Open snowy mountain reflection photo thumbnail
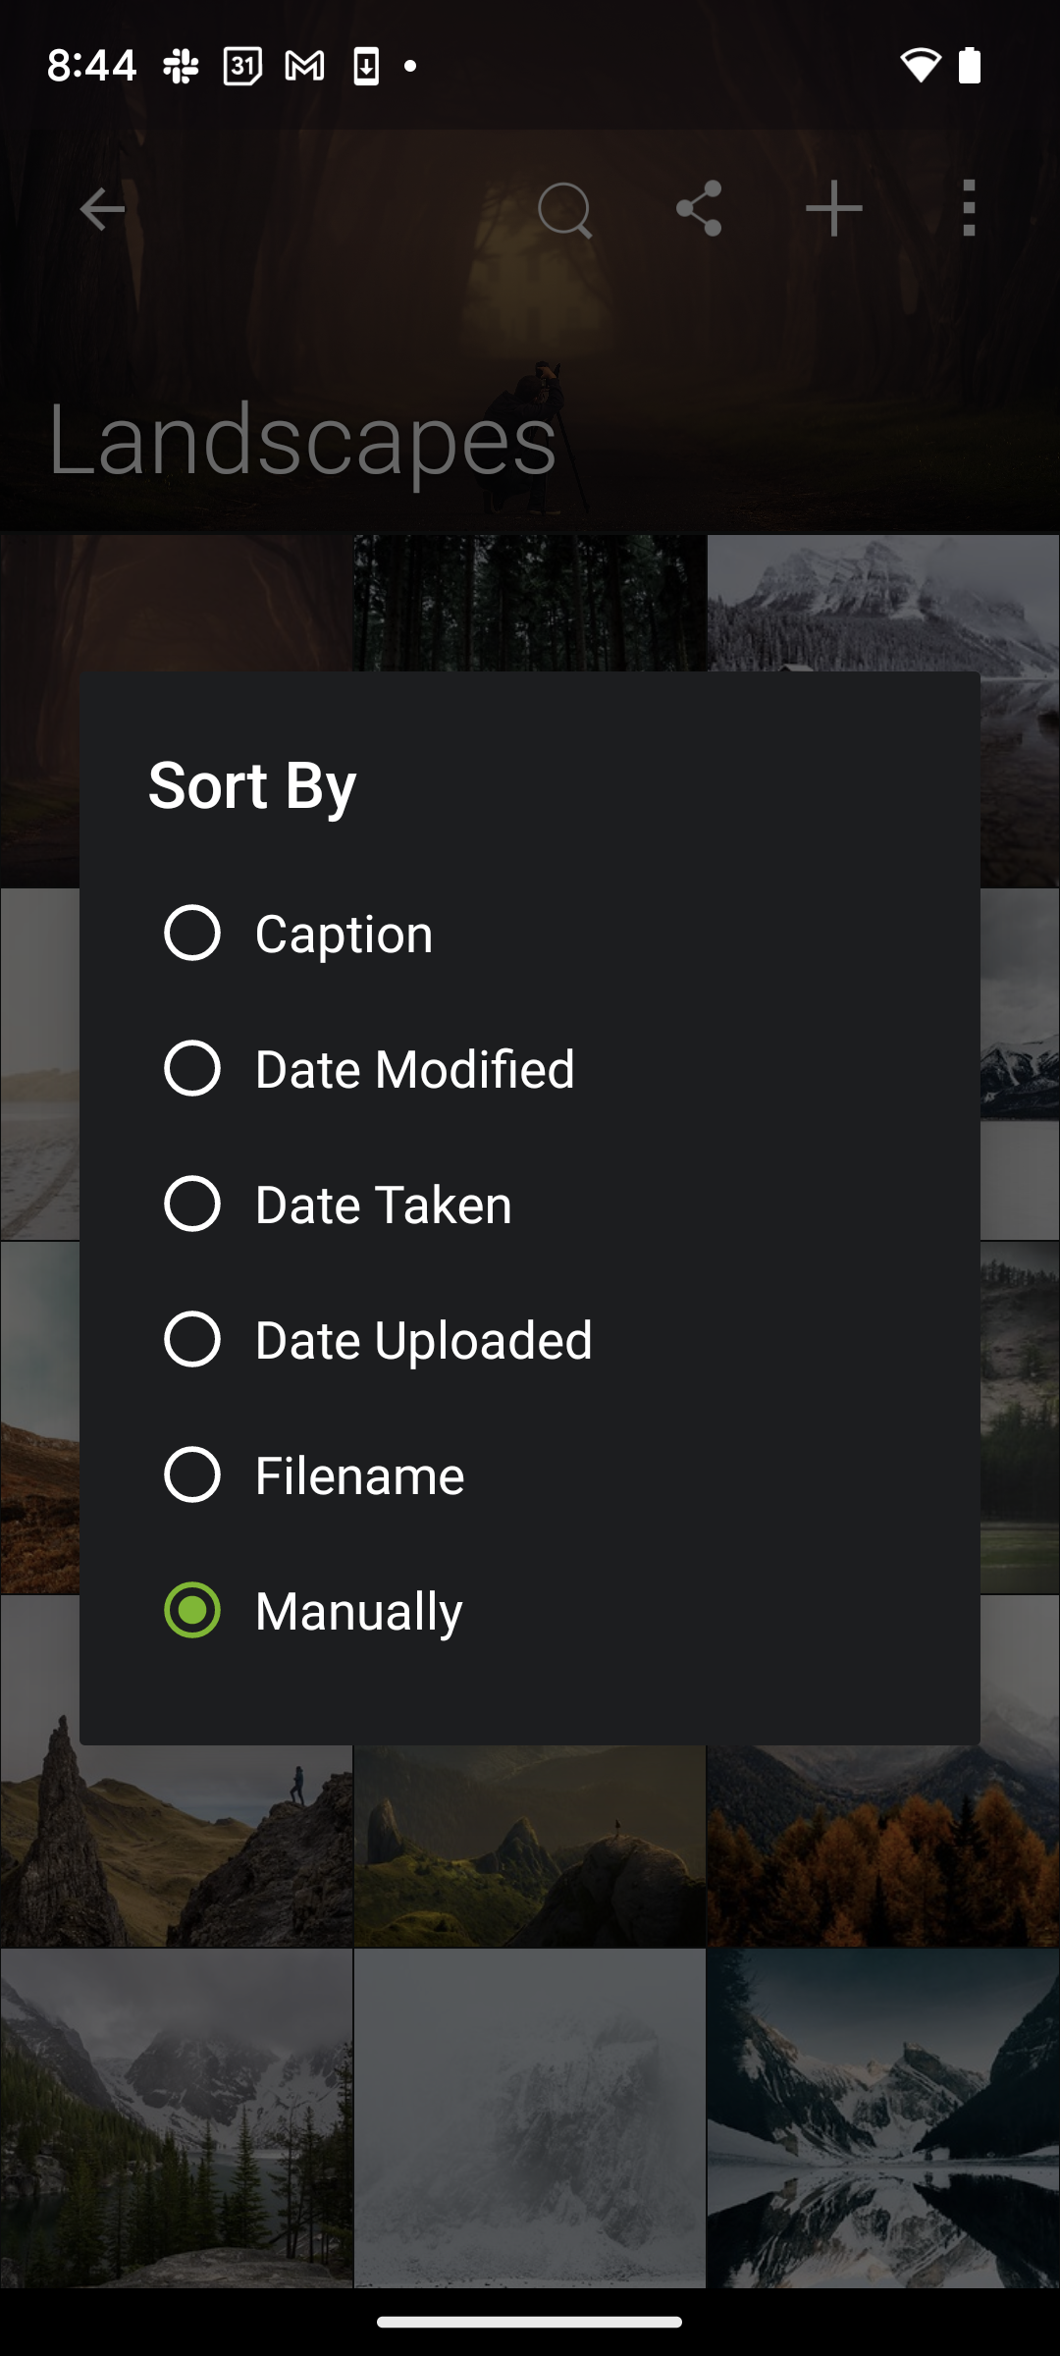The height and width of the screenshot is (2356, 1060). pos(883,2118)
